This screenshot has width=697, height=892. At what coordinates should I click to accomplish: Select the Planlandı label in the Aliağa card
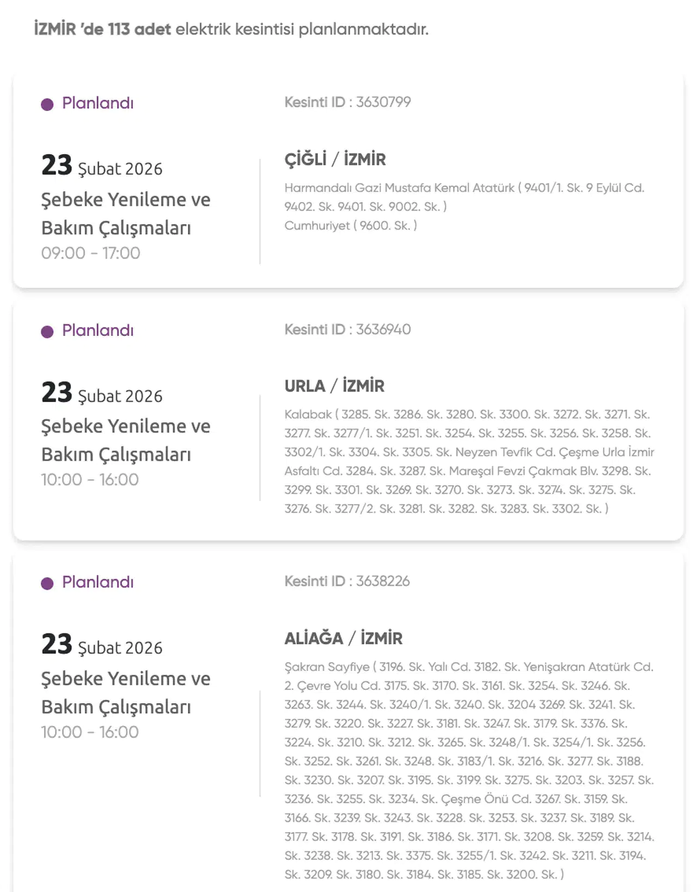tap(98, 582)
